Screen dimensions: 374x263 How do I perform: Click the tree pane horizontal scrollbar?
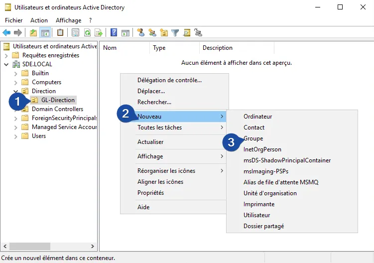click(49, 247)
